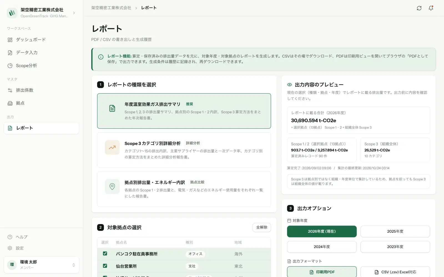Click the 架空精密工業株式会社 breadcrumb link

[111, 8]
